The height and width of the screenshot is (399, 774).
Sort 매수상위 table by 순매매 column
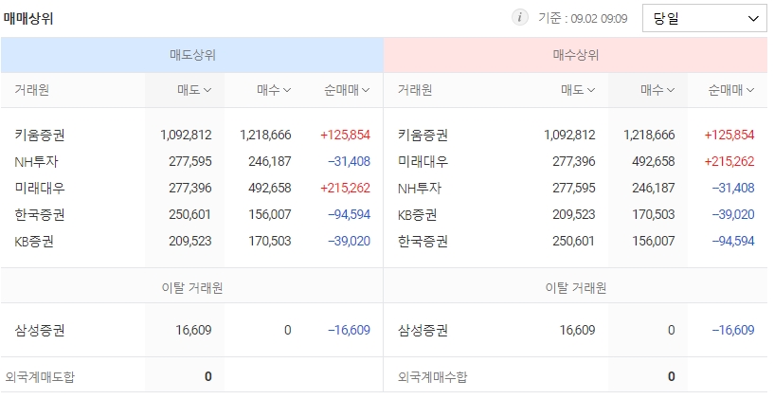pyautogui.click(x=731, y=90)
